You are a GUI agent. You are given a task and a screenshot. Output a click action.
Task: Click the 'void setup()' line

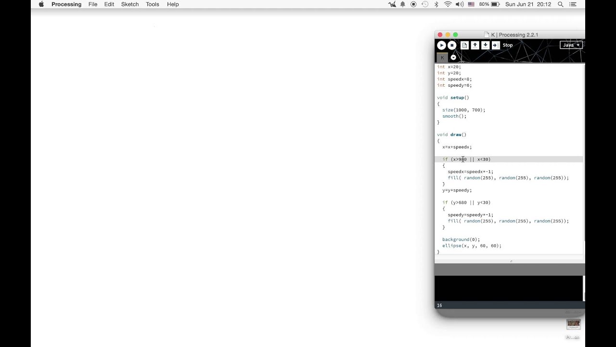(x=453, y=98)
